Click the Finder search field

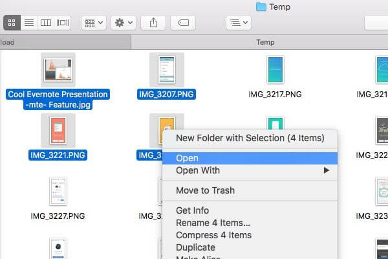376,23
